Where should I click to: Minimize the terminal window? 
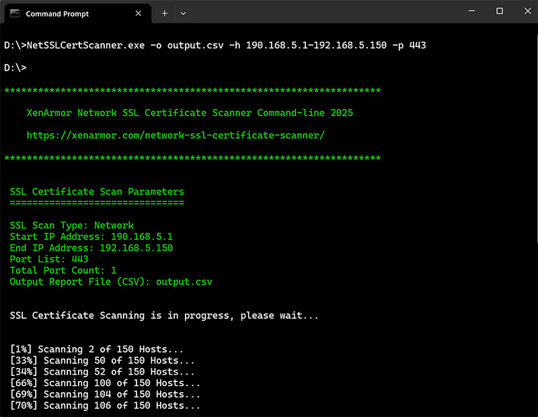[472, 11]
